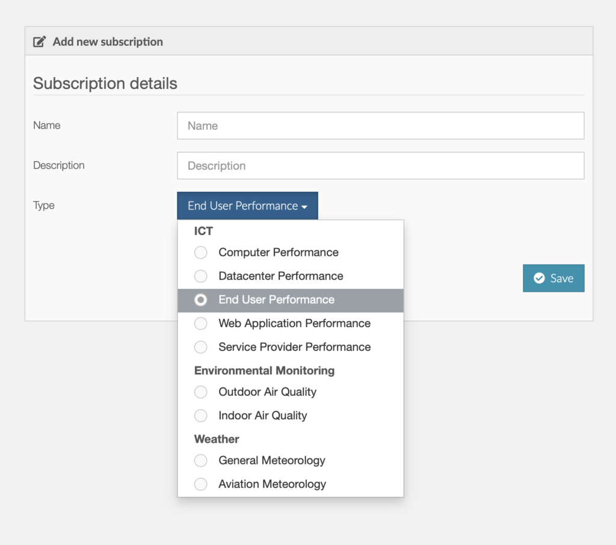616x545 pixels.
Task: Save the new subscription
Action: coord(553,278)
